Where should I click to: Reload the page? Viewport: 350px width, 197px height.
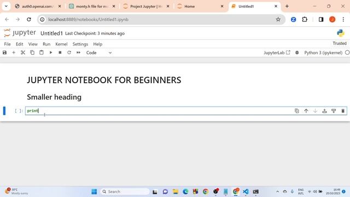coord(29,20)
